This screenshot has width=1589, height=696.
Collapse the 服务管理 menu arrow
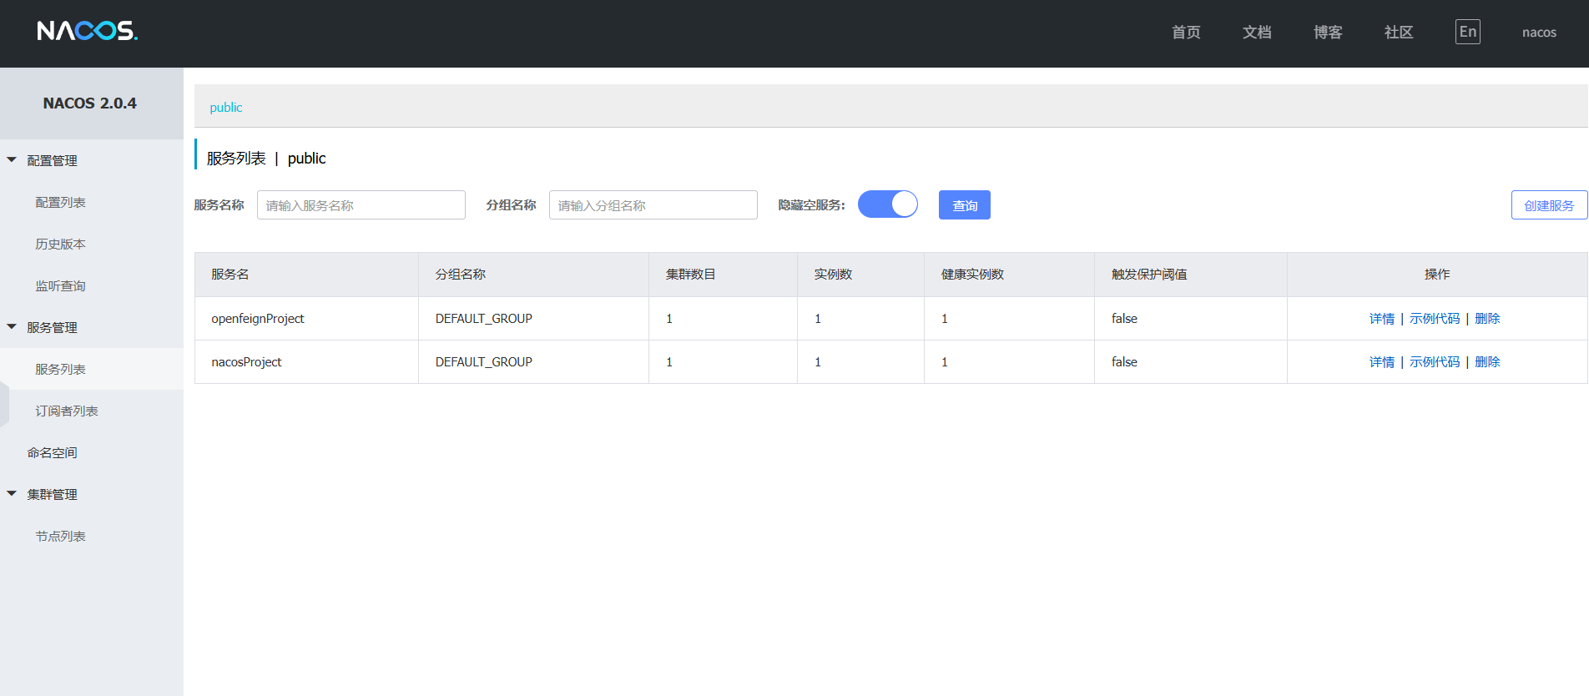coord(12,326)
